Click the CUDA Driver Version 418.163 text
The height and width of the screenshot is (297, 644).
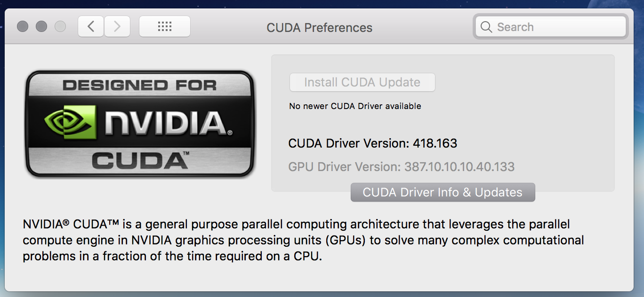click(372, 143)
